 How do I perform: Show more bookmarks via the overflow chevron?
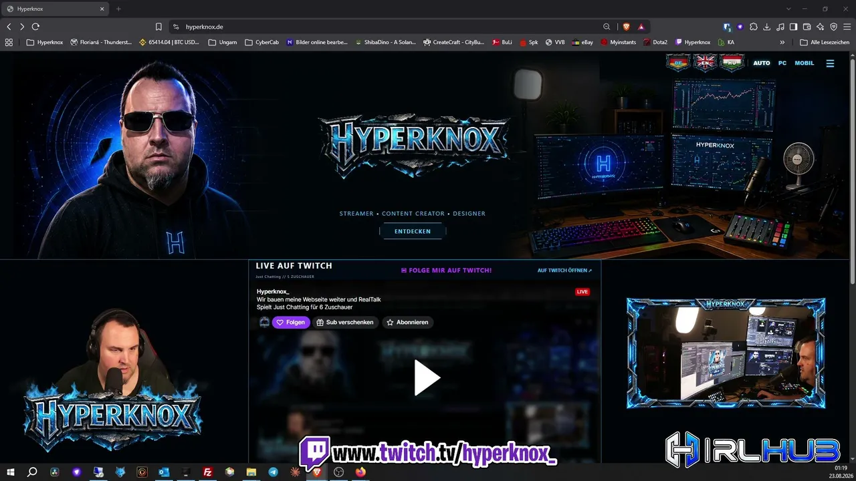coord(782,42)
